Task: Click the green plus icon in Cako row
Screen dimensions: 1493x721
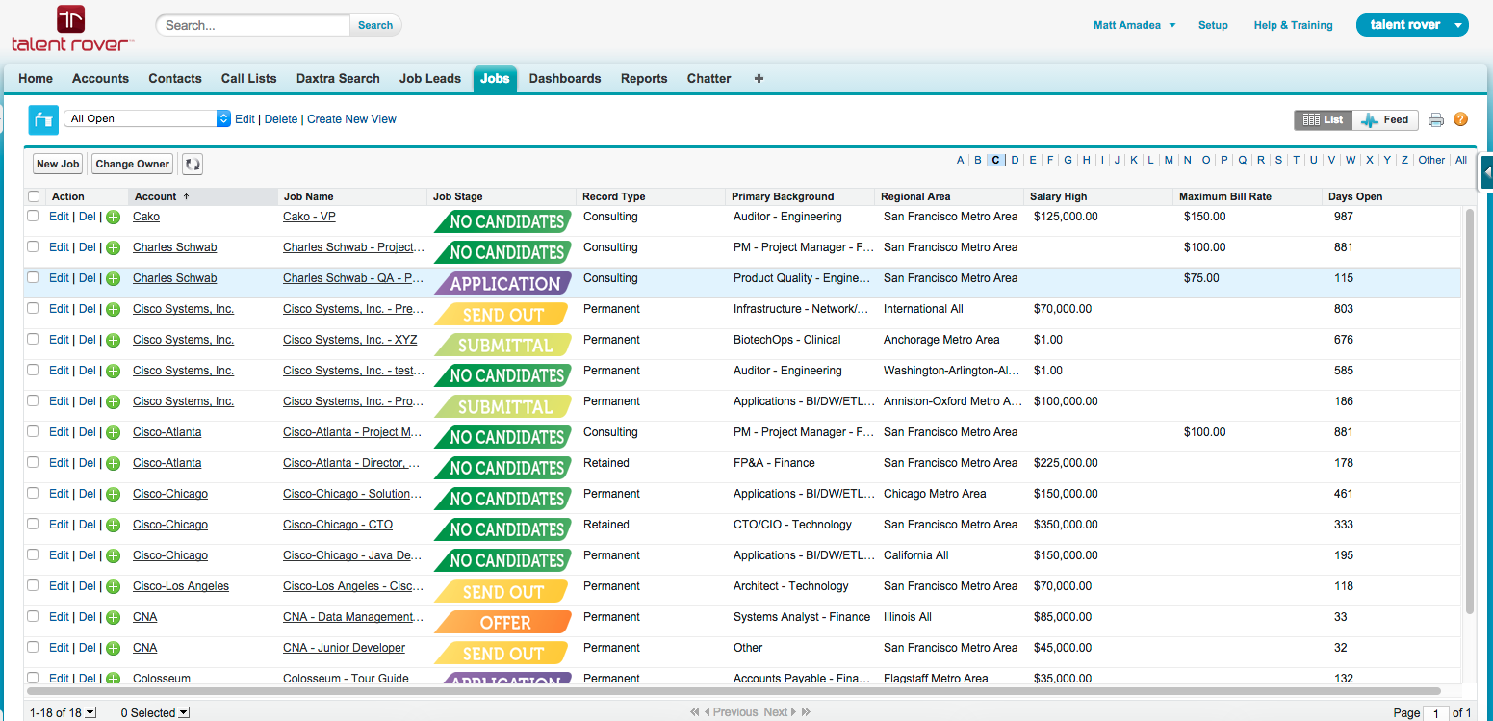Action: 113,218
